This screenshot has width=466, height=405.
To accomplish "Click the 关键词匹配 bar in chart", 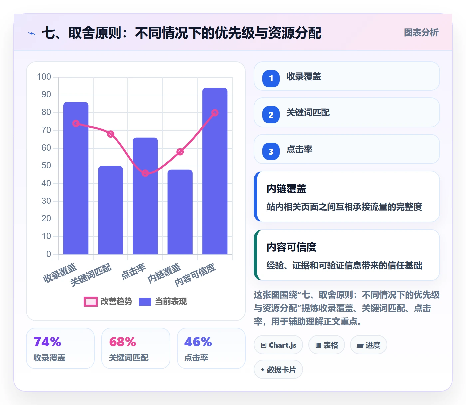I will coord(111,210).
